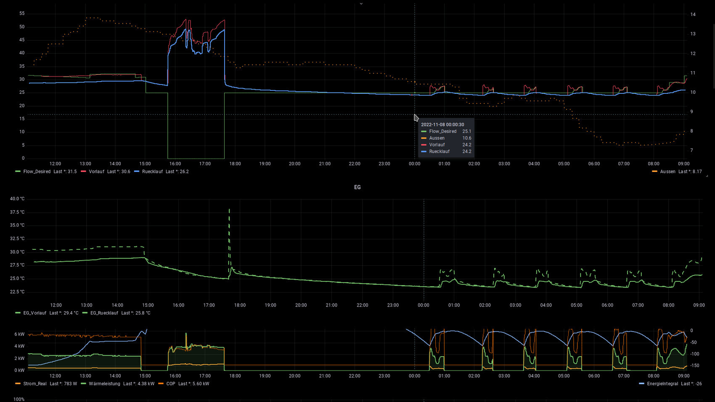715x402 pixels.
Task: Click the EG_Vorlauf legend color icon
Action: tap(18, 313)
